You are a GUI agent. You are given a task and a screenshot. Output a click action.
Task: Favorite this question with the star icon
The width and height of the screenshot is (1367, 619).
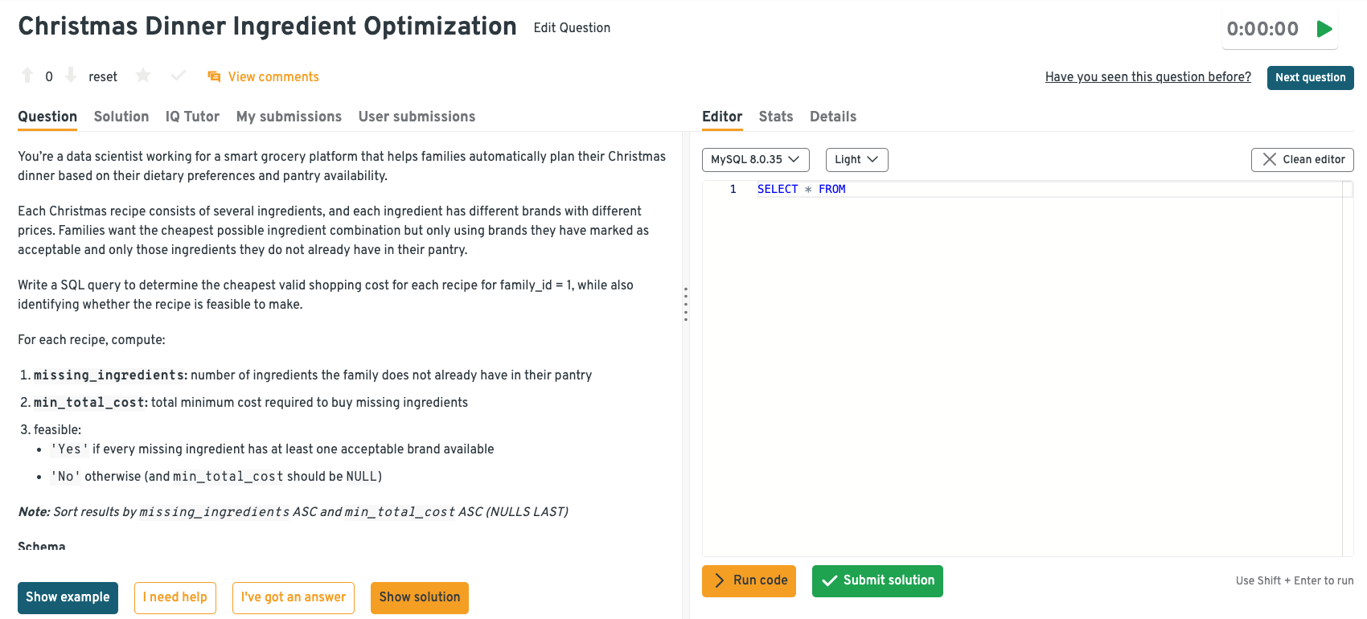(x=143, y=76)
